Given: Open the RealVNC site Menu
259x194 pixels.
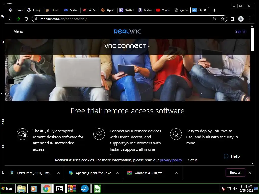Looking at the screenshot, I should 18,31.
